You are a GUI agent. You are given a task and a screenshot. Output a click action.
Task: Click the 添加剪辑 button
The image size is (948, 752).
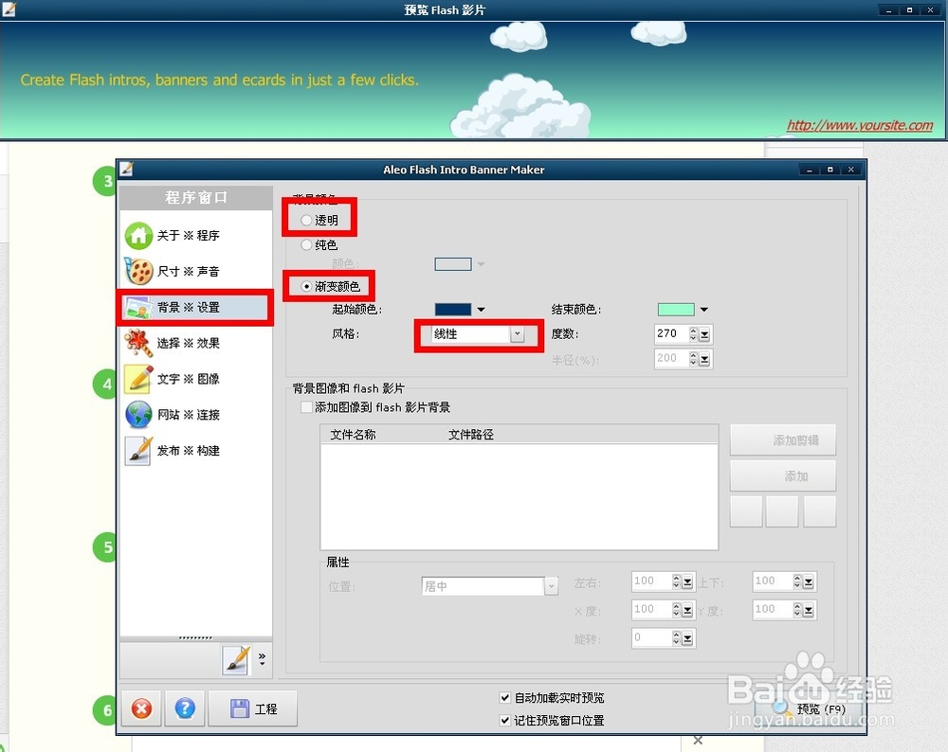[x=783, y=440]
